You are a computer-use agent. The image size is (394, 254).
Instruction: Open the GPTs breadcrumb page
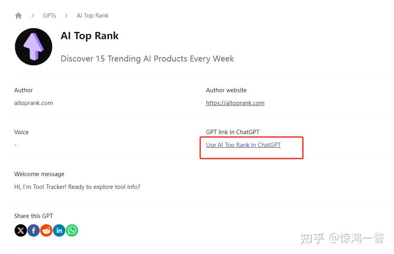click(x=49, y=15)
